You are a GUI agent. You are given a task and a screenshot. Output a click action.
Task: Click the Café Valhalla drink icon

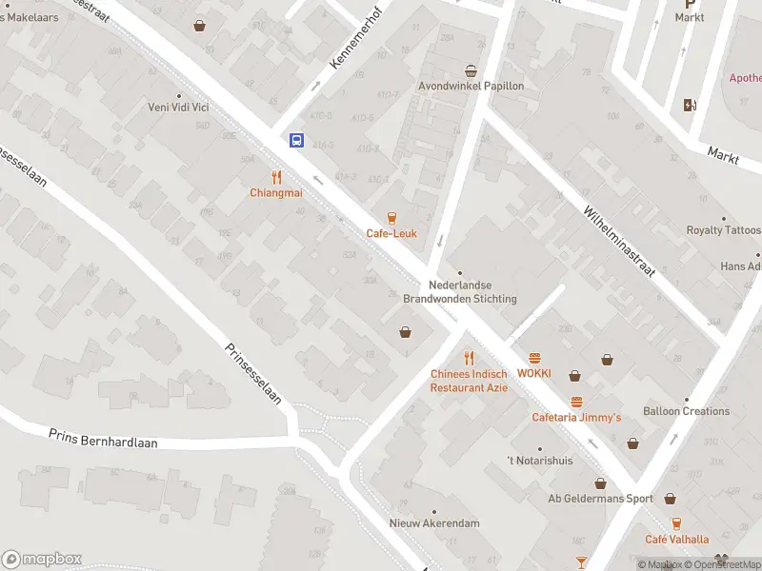[x=676, y=524]
